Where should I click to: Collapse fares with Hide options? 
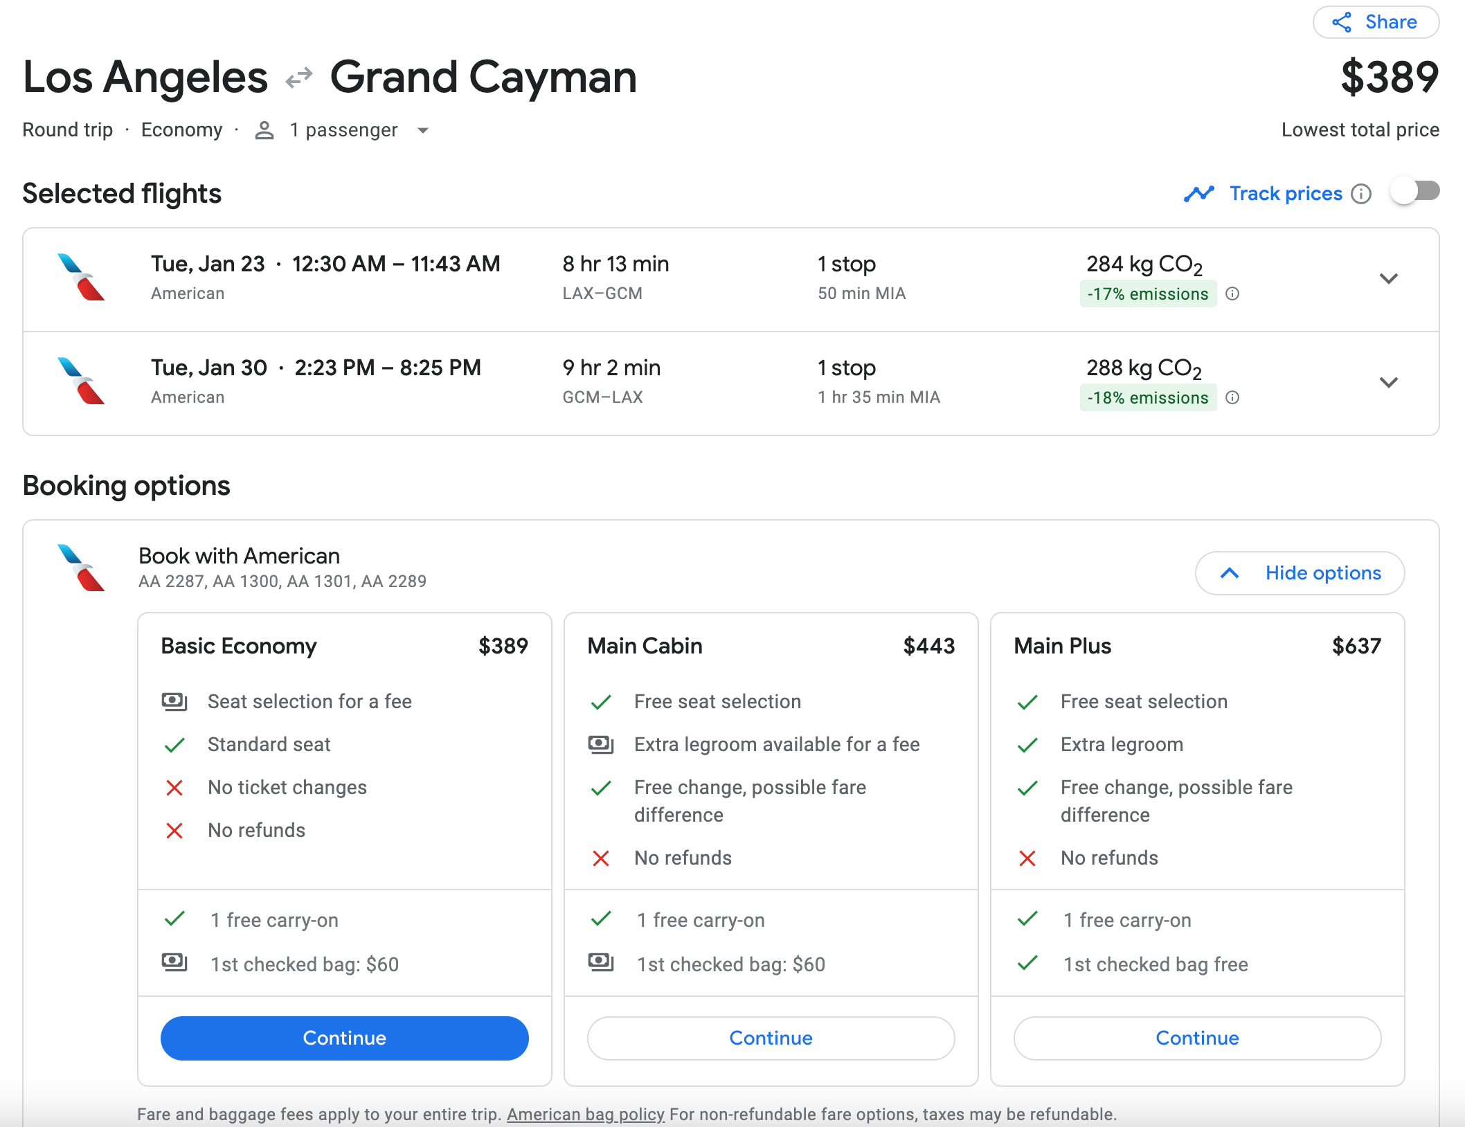click(x=1300, y=573)
